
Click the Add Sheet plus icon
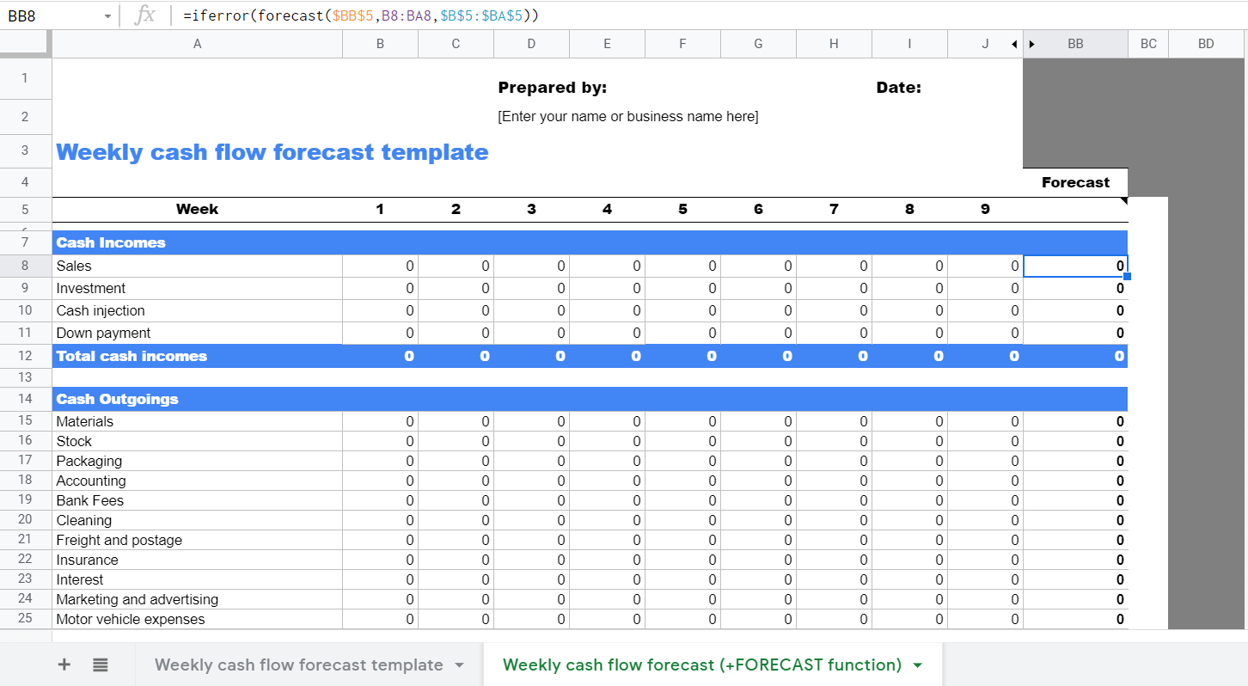click(64, 665)
